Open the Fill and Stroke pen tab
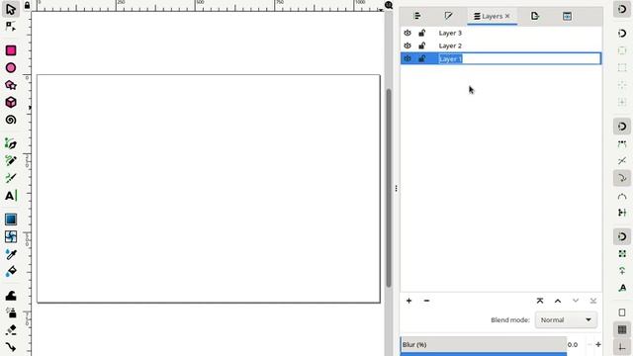Viewport: 633px width, 356px height. tap(448, 16)
